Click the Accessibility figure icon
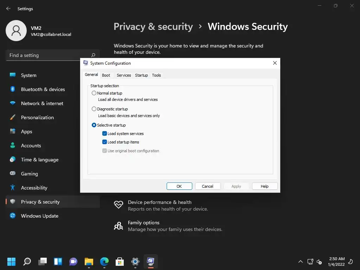Image resolution: width=360 pixels, height=270 pixels. coord(13,188)
